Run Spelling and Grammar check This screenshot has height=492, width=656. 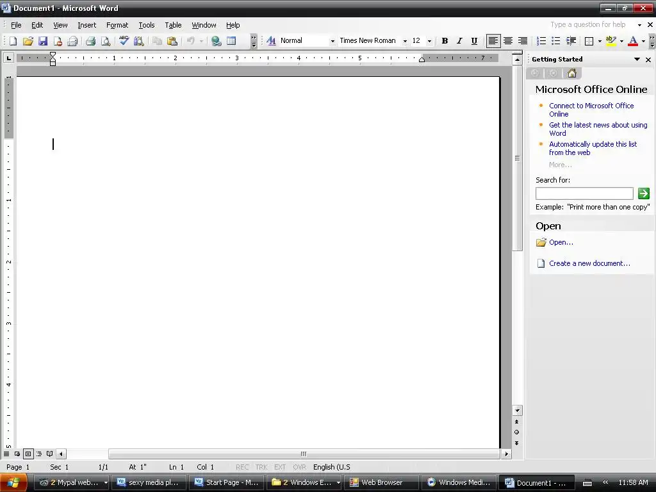[x=124, y=41]
